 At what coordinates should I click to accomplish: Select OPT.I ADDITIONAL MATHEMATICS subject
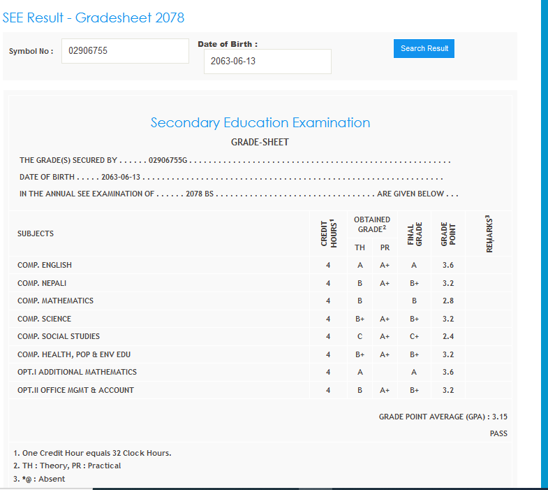pyautogui.click(x=77, y=372)
